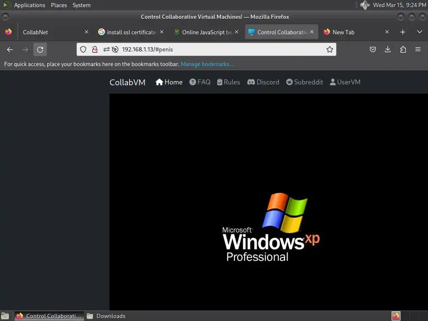Click the forward navigation arrow
This screenshot has width=428, height=321.
25,49
